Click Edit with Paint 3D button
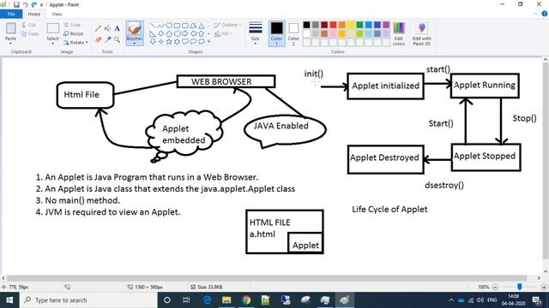This screenshot has width=549, height=308. coord(421,33)
